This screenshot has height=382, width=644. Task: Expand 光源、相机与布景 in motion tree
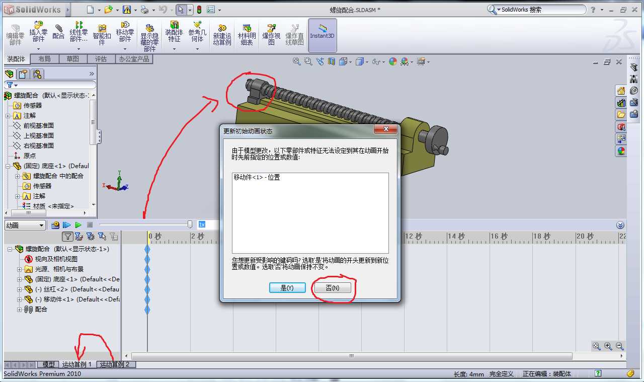pos(19,269)
